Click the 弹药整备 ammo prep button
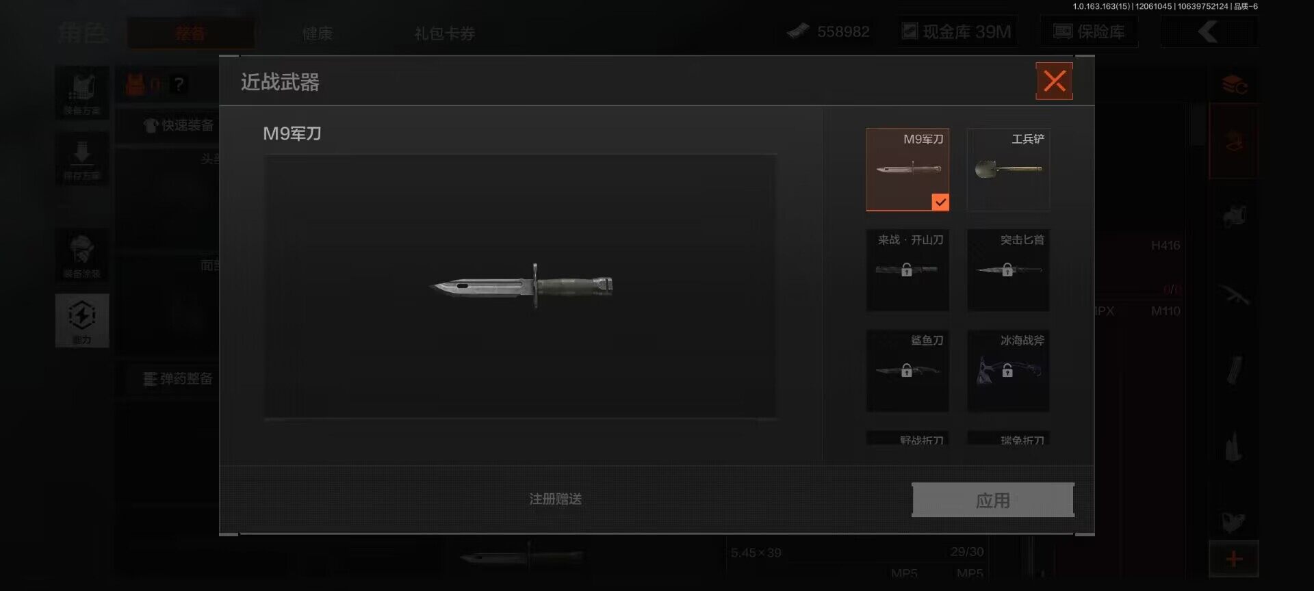Screen dimensions: 1314x591 click(178, 378)
